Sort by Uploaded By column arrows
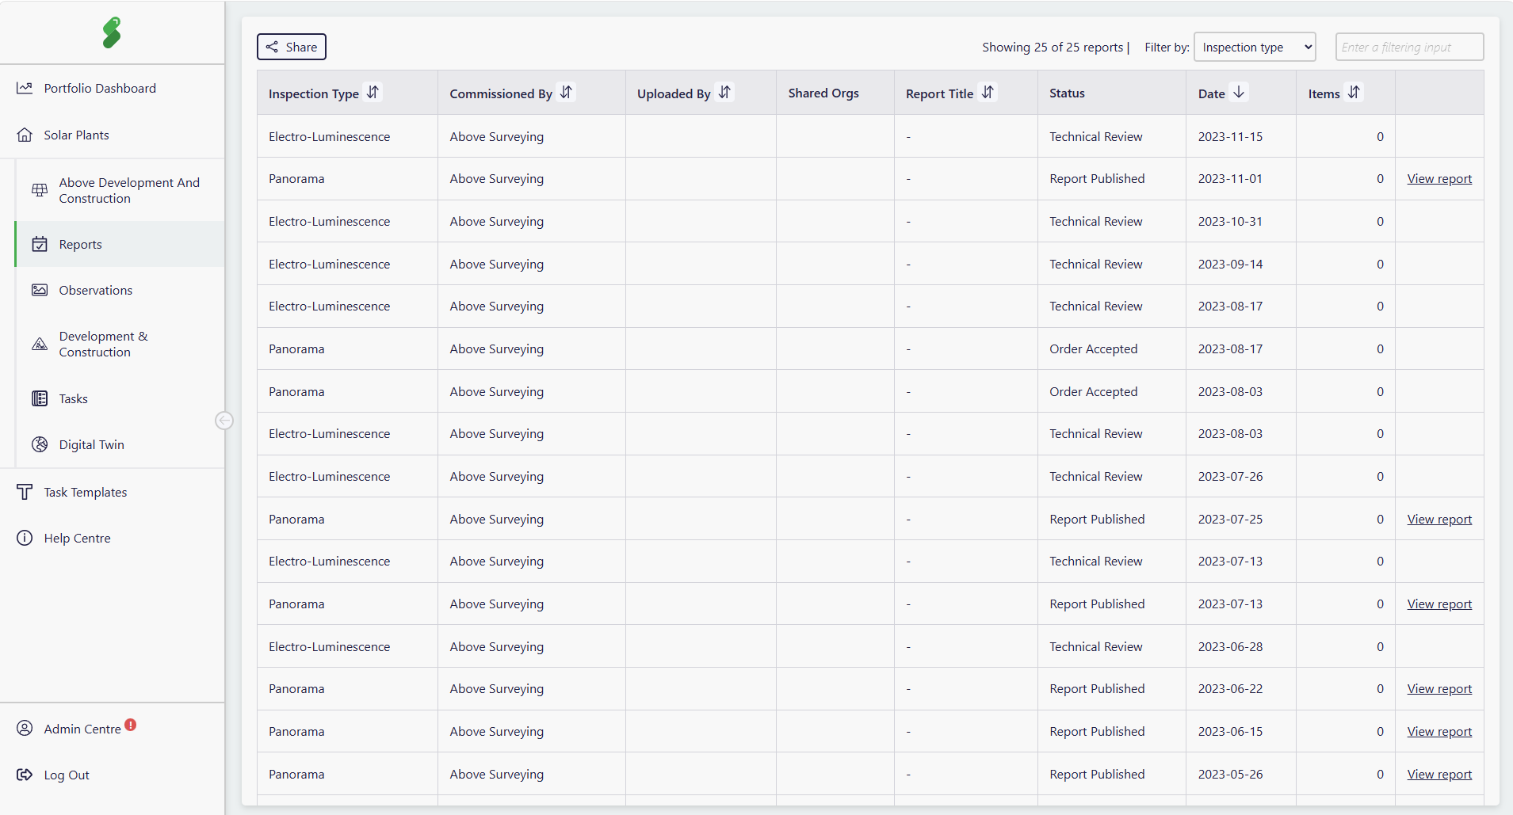This screenshot has width=1513, height=815. tap(724, 93)
